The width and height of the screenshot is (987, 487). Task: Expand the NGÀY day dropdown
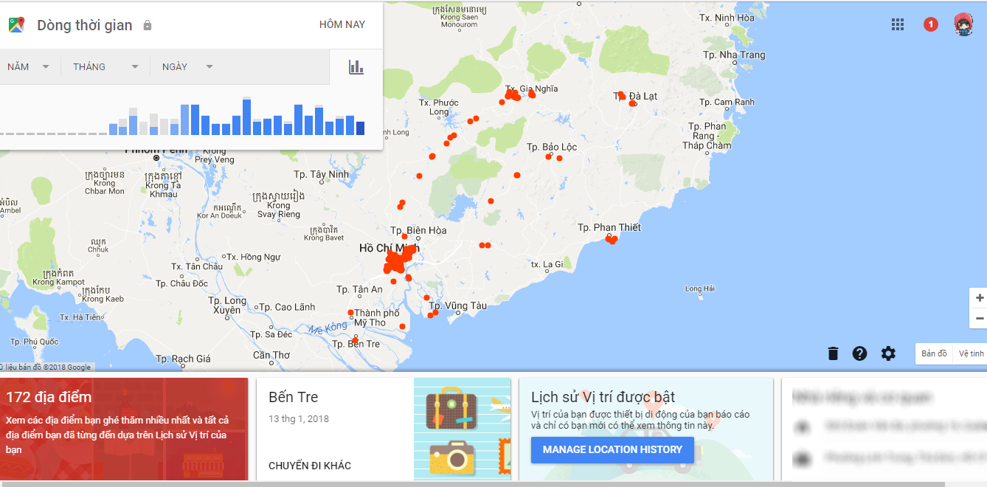(x=187, y=66)
